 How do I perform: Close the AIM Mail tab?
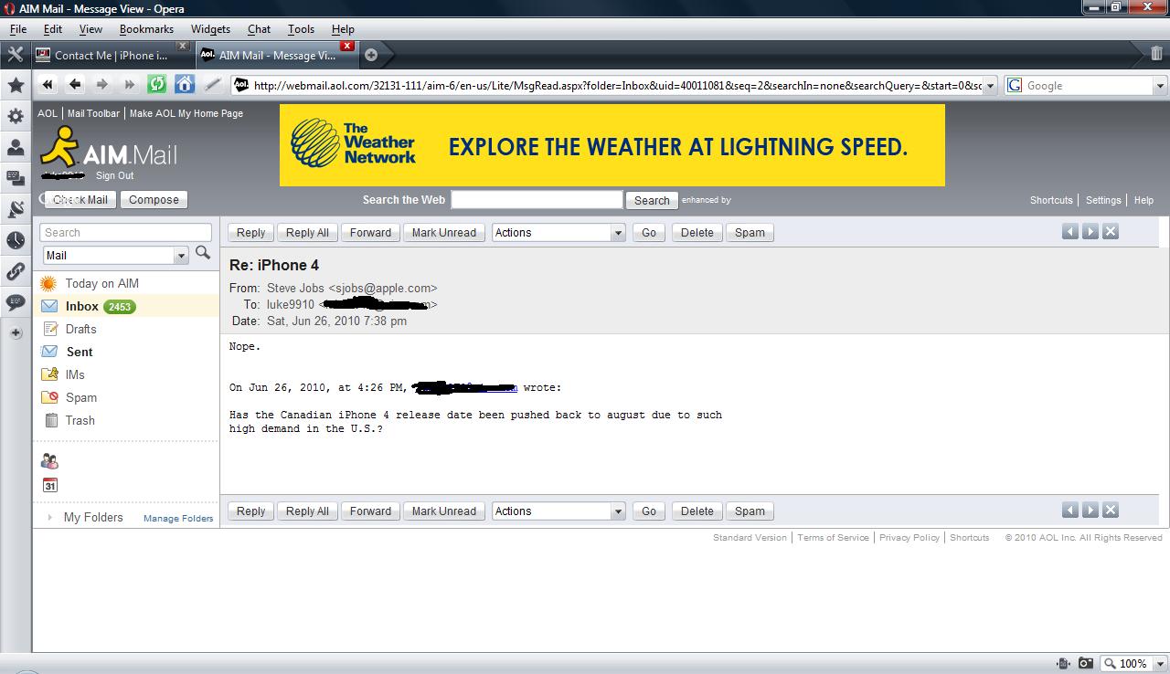click(x=346, y=46)
